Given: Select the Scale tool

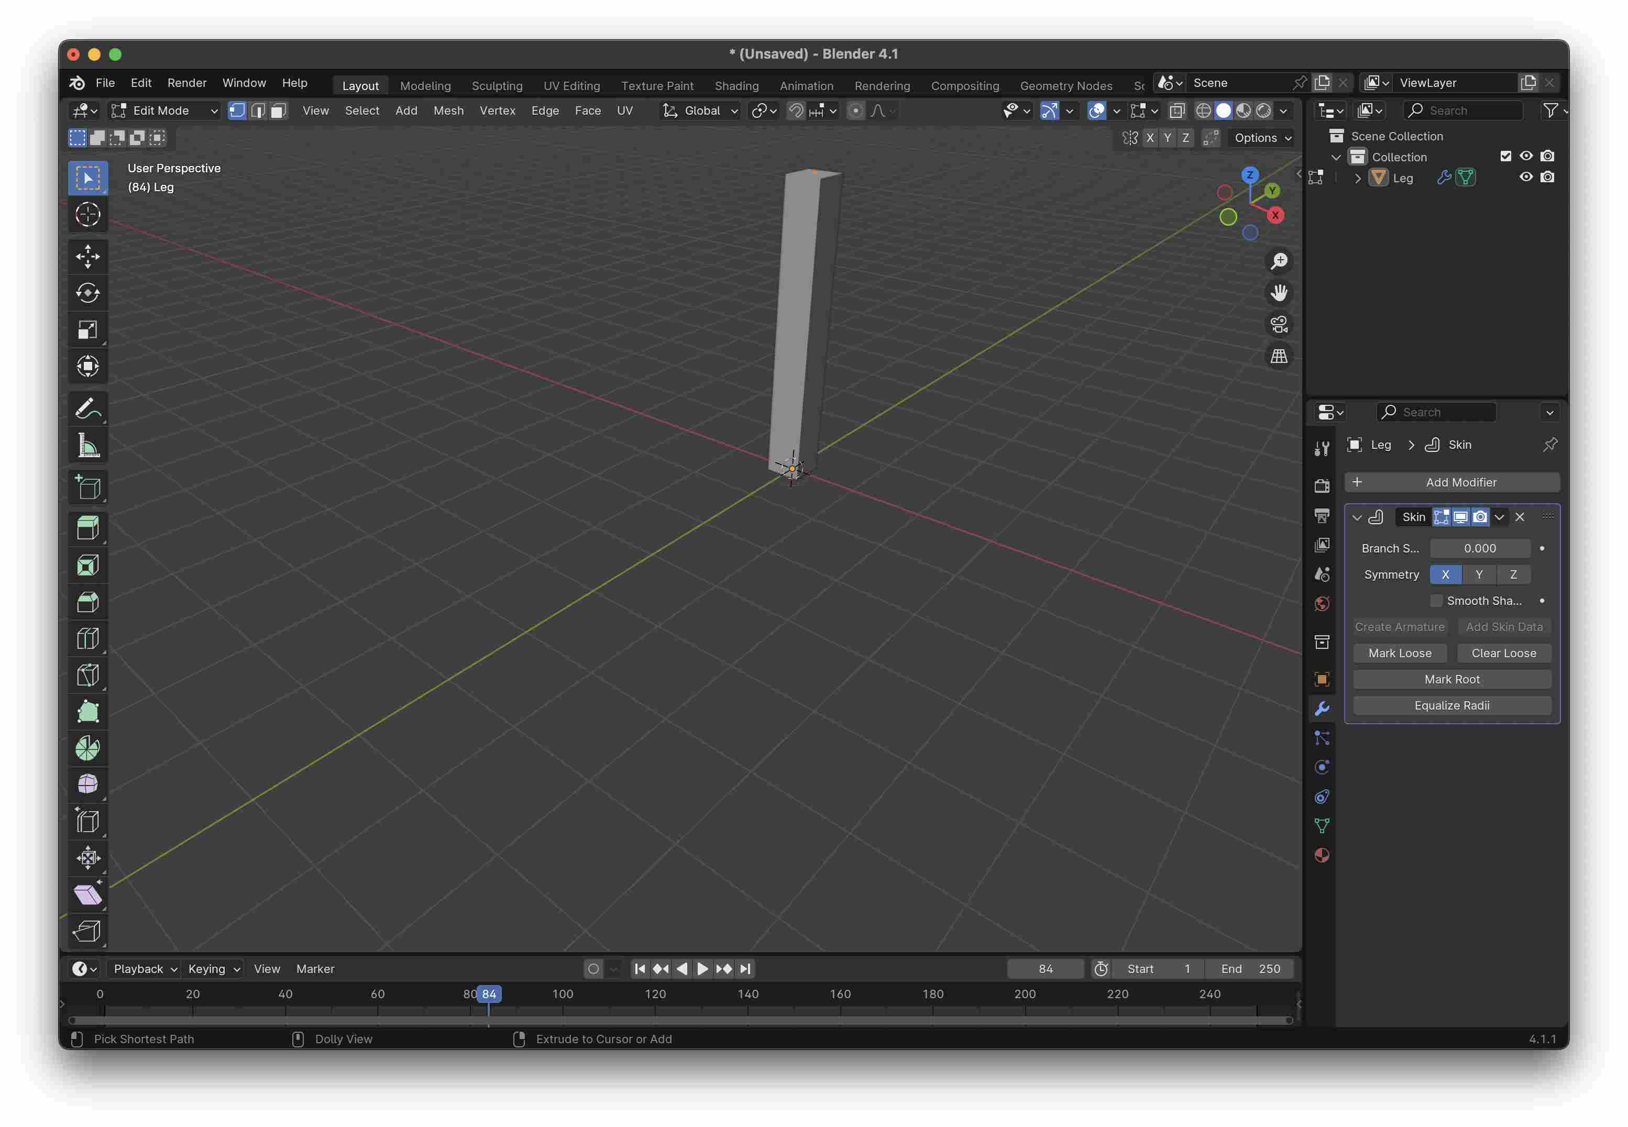Looking at the screenshot, I should coord(87,330).
